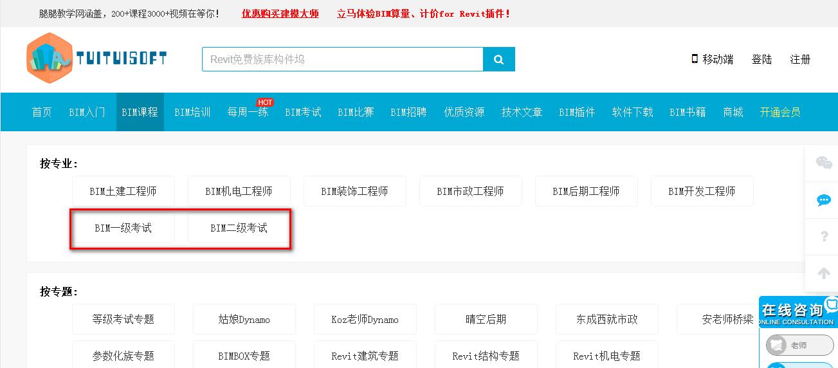
Task: Click the 在线咨询 online consultation banner
Action: coord(798,312)
